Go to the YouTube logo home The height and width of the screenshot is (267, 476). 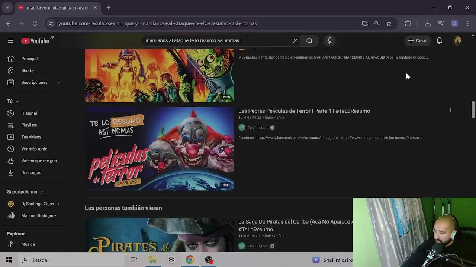point(35,41)
